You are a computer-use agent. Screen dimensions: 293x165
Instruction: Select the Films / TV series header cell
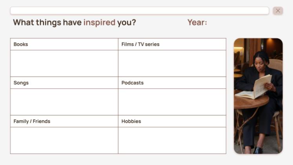[172, 44]
